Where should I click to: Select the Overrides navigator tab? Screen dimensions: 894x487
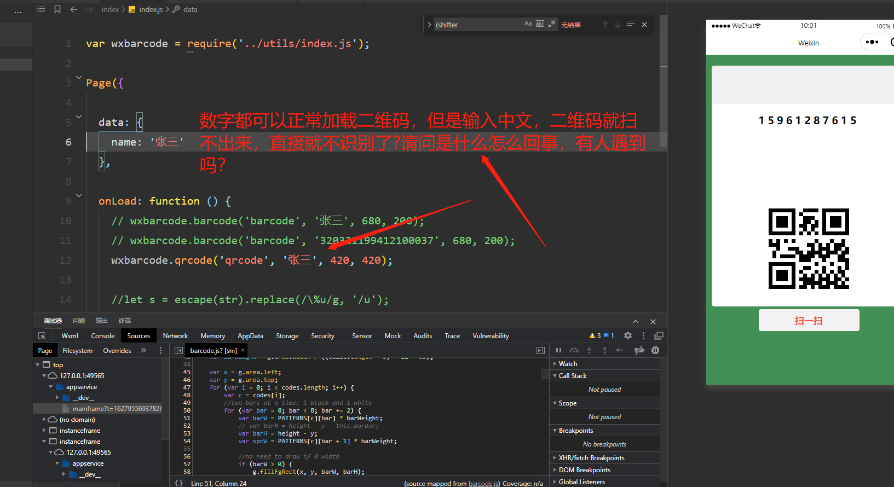117,351
